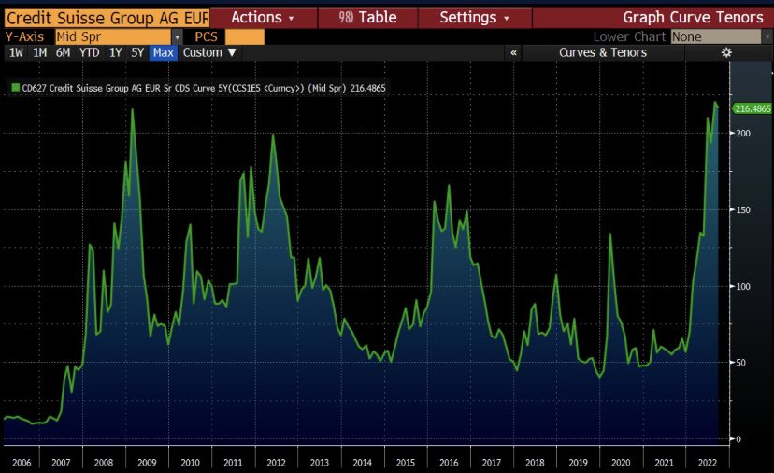
Task: Click the 0 y-axis label
Action: [x=738, y=439]
